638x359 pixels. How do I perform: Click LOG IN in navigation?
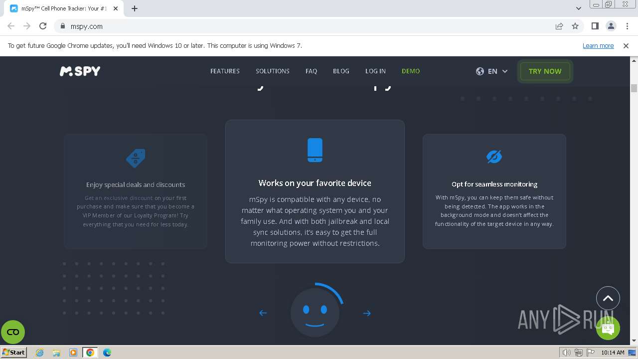[x=375, y=71]
